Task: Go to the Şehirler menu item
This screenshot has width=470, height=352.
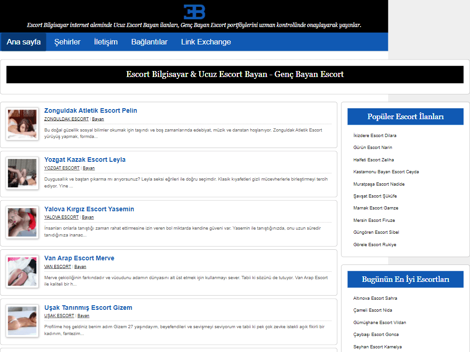Action: click(67, 42)
